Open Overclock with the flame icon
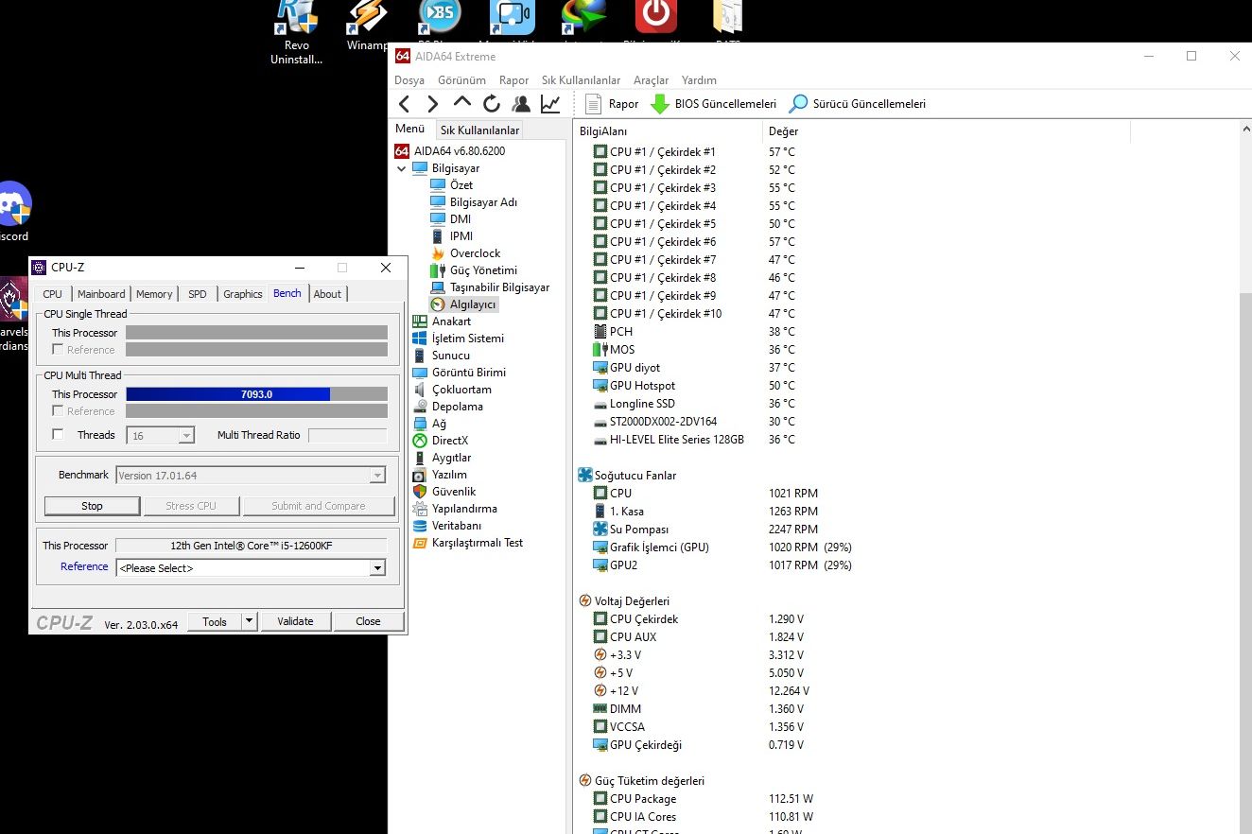The width and height of the screenshot is (1252, 834). [x=466, y=253]
